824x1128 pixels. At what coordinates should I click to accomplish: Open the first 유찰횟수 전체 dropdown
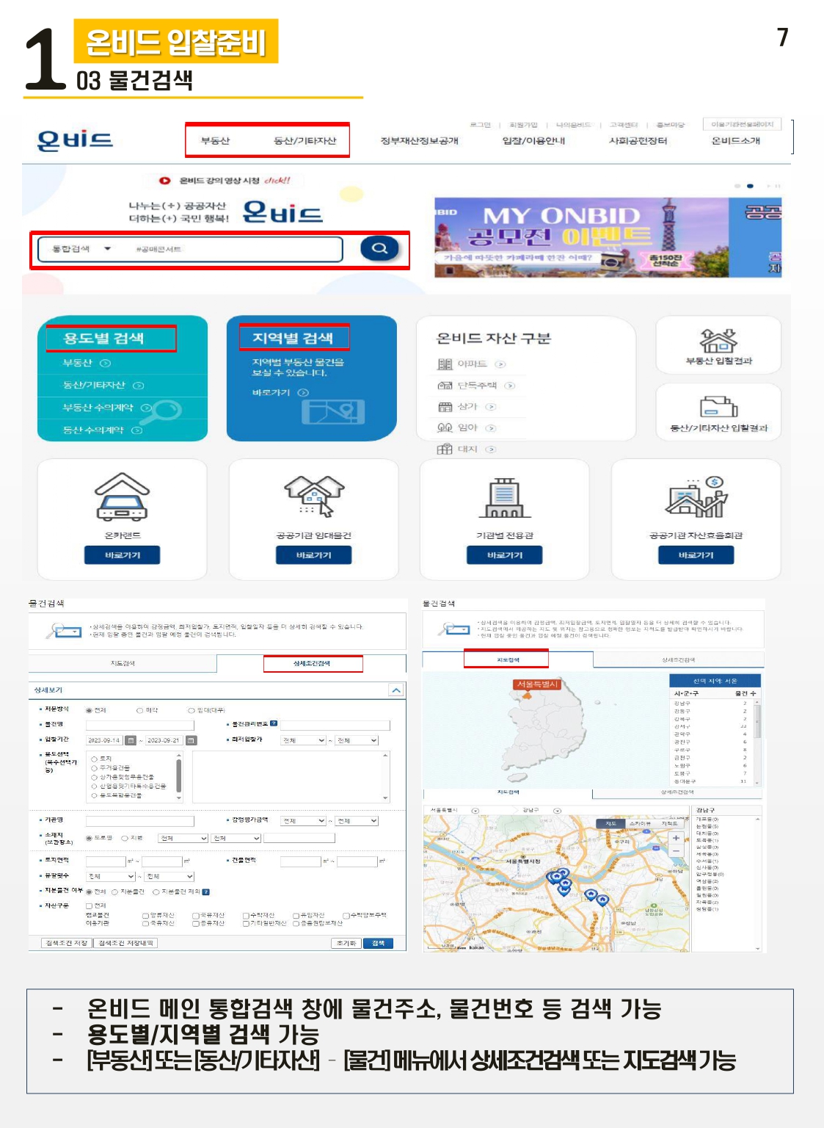pyautogui.click(x=111, y=876)
